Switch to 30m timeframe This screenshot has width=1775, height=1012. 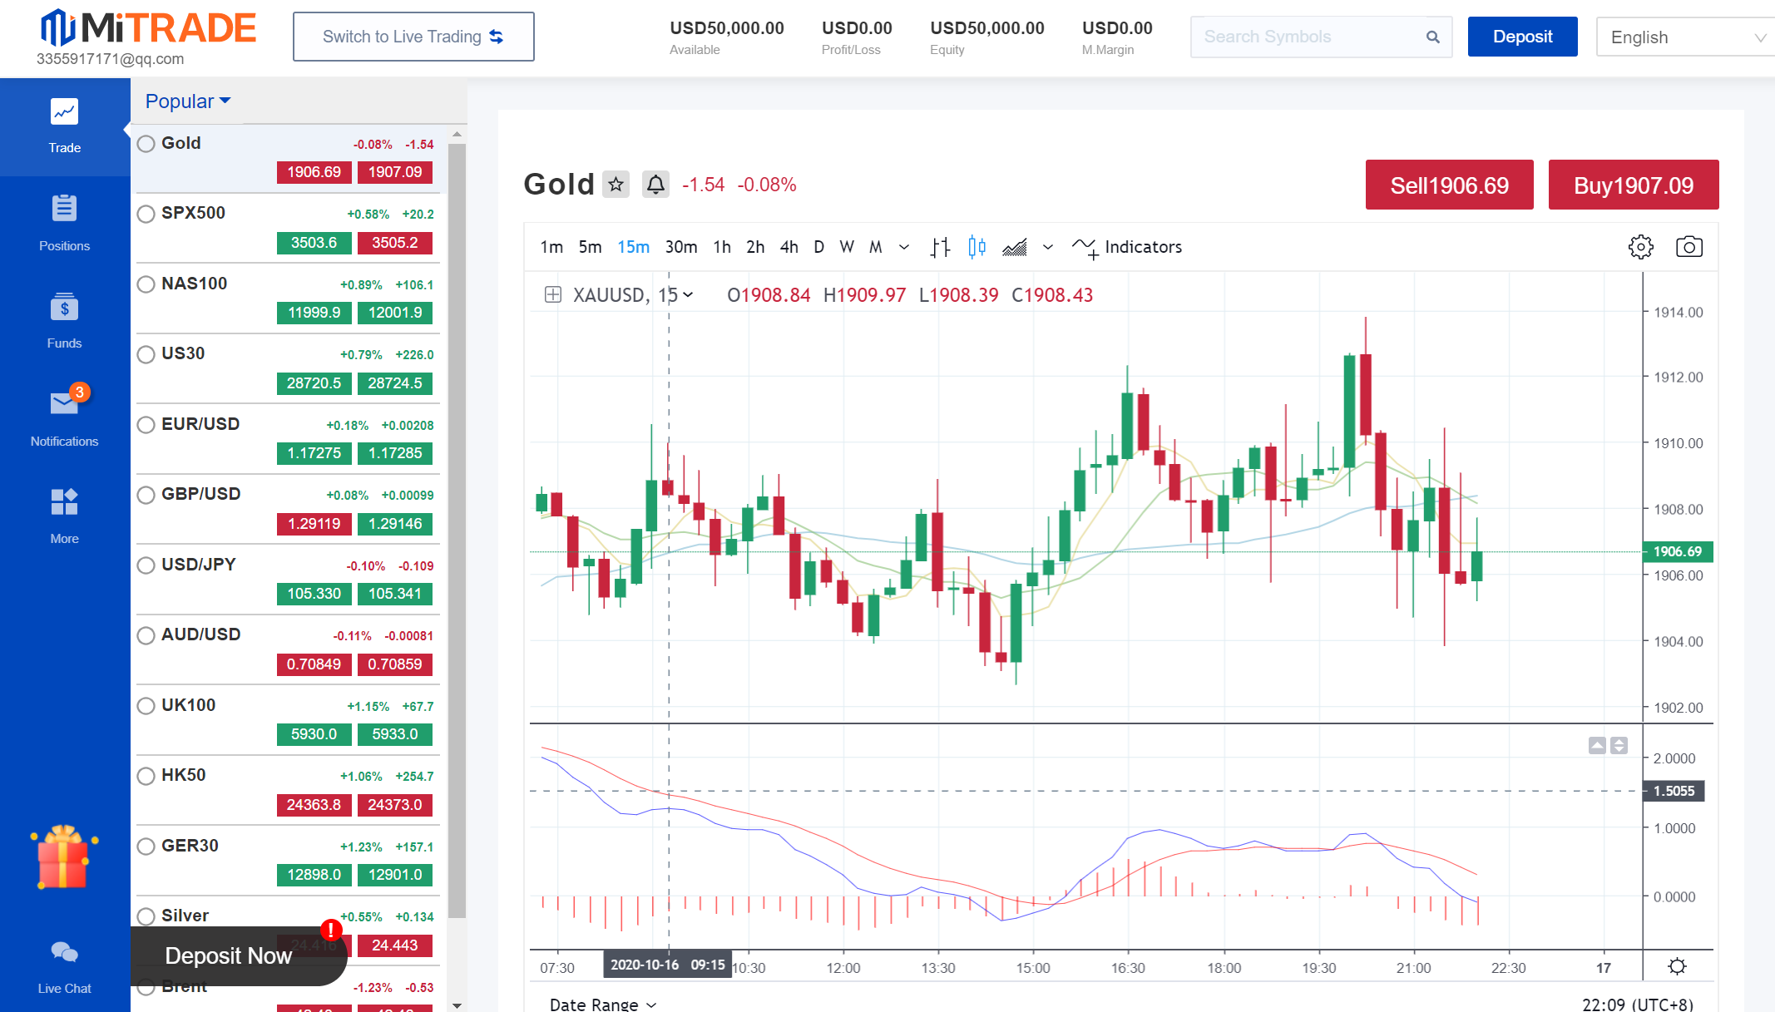point(680,247)
